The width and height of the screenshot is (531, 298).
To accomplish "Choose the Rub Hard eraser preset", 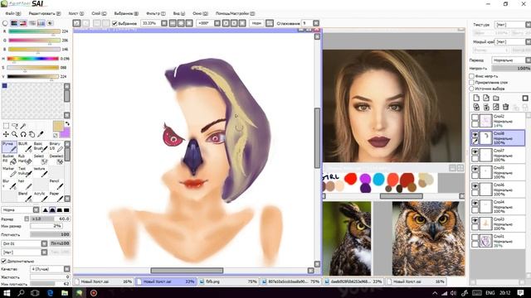I will click(25, 160).
